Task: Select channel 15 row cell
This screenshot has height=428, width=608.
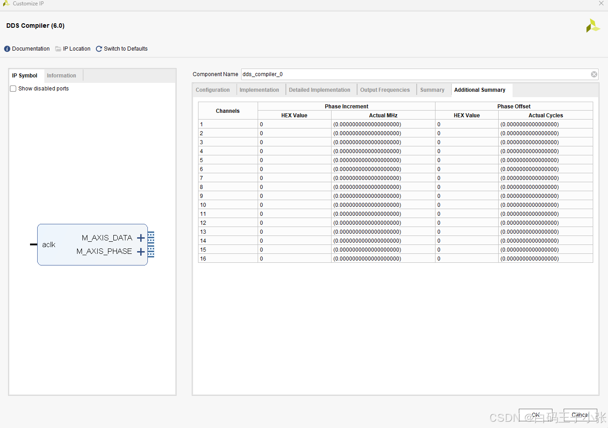Action: pyautogui.click(x=228, y=250)
